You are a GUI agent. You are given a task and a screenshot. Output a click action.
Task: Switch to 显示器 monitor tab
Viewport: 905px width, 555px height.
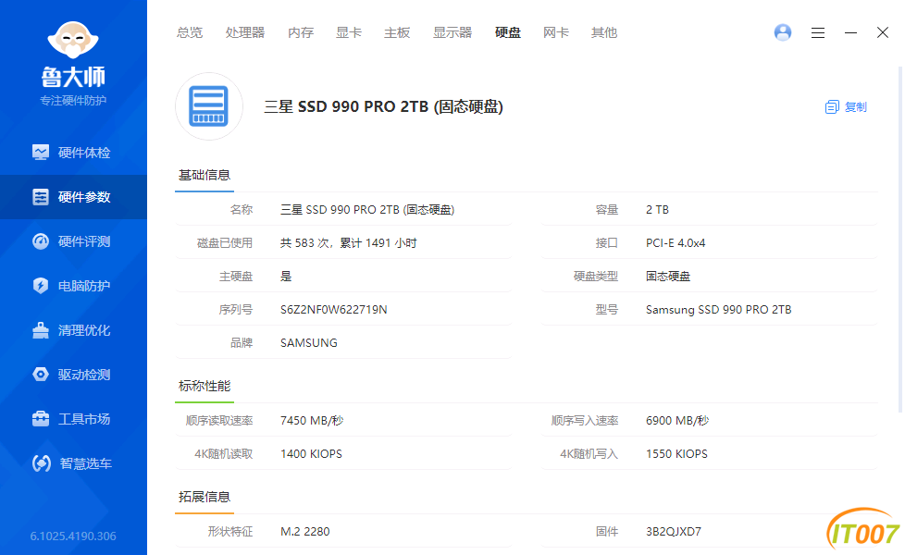[x=452, y=33]
